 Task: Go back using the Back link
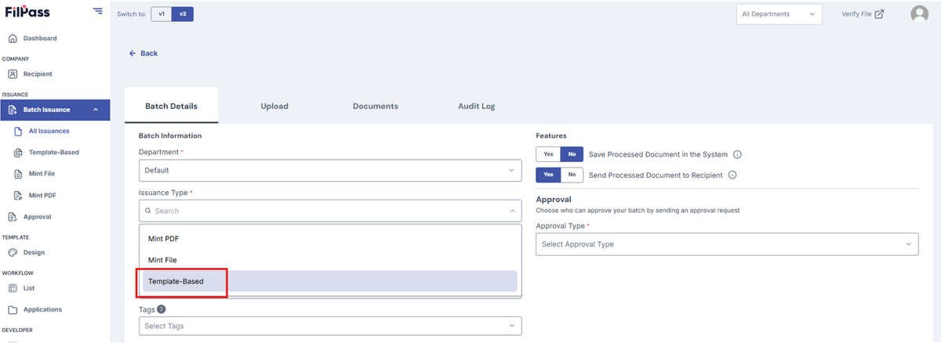pos(144,53)
